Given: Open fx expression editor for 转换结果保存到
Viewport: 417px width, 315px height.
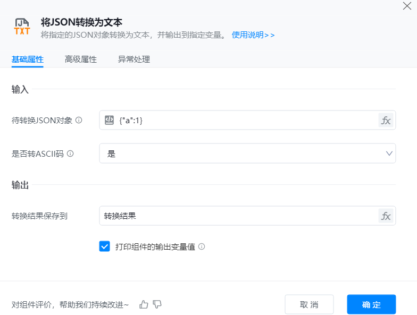Looking at the screenshot, I should (x=386, y=216).
